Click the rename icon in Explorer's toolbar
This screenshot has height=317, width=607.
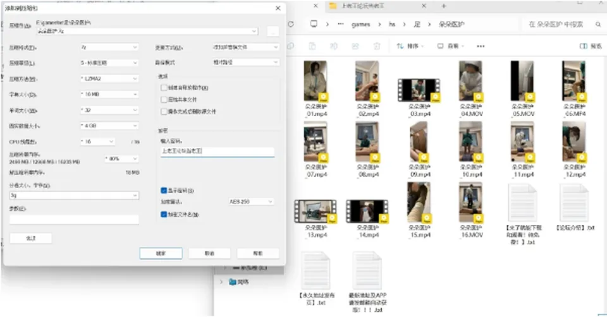point(334,46)
